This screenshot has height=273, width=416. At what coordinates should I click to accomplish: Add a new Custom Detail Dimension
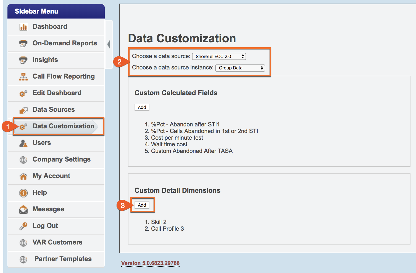(142, 205)
